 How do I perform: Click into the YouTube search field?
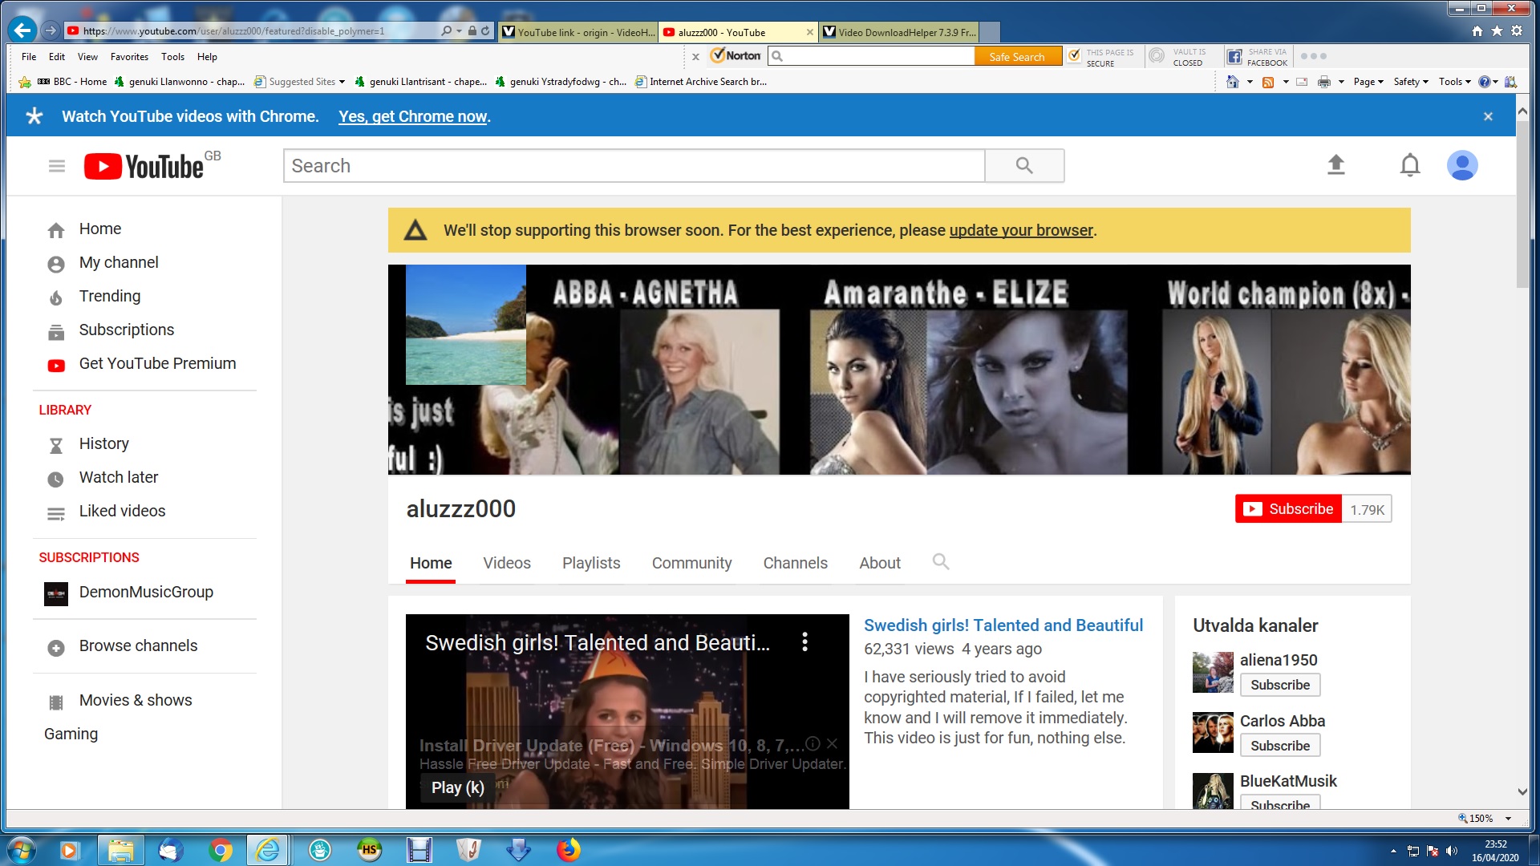point(634,165)
